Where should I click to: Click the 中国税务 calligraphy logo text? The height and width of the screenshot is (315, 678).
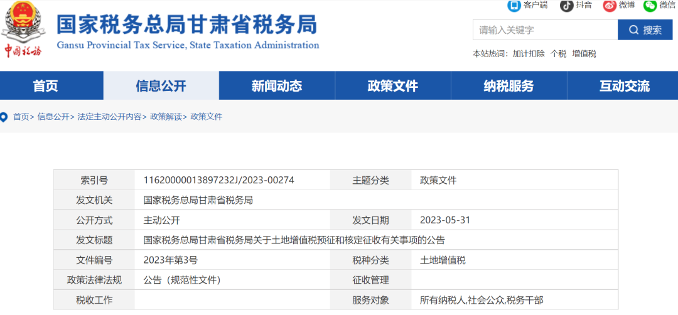(x=23, y=50)
